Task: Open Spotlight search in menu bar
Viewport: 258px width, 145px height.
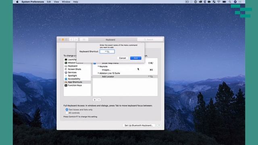Action: point(230,2)
